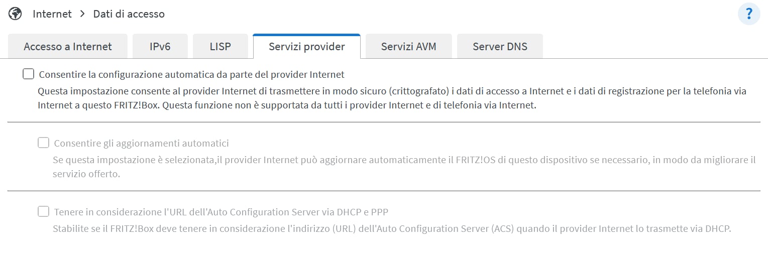
Task: Open the IPv6 tab
Action: 160,47
